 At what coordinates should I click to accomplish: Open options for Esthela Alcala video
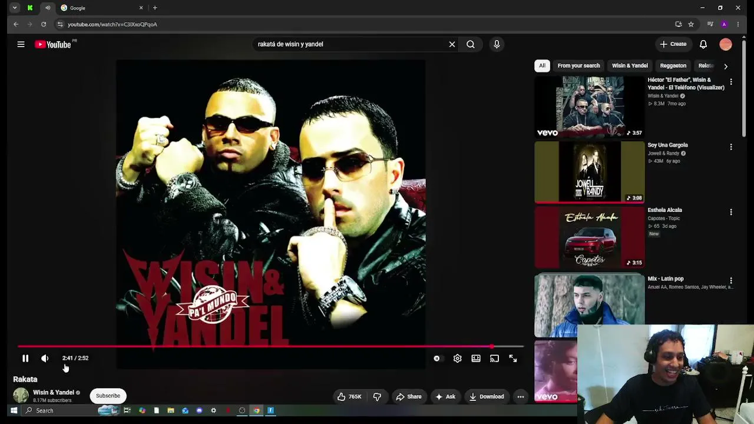731,212
